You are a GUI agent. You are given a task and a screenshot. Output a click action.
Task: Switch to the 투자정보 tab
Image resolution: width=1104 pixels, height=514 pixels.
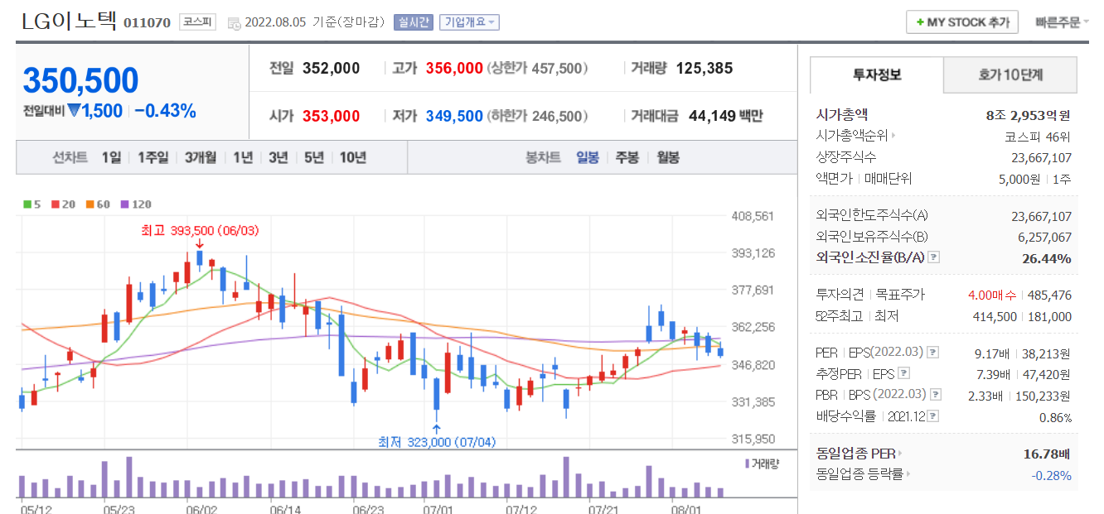coord(877,75)
